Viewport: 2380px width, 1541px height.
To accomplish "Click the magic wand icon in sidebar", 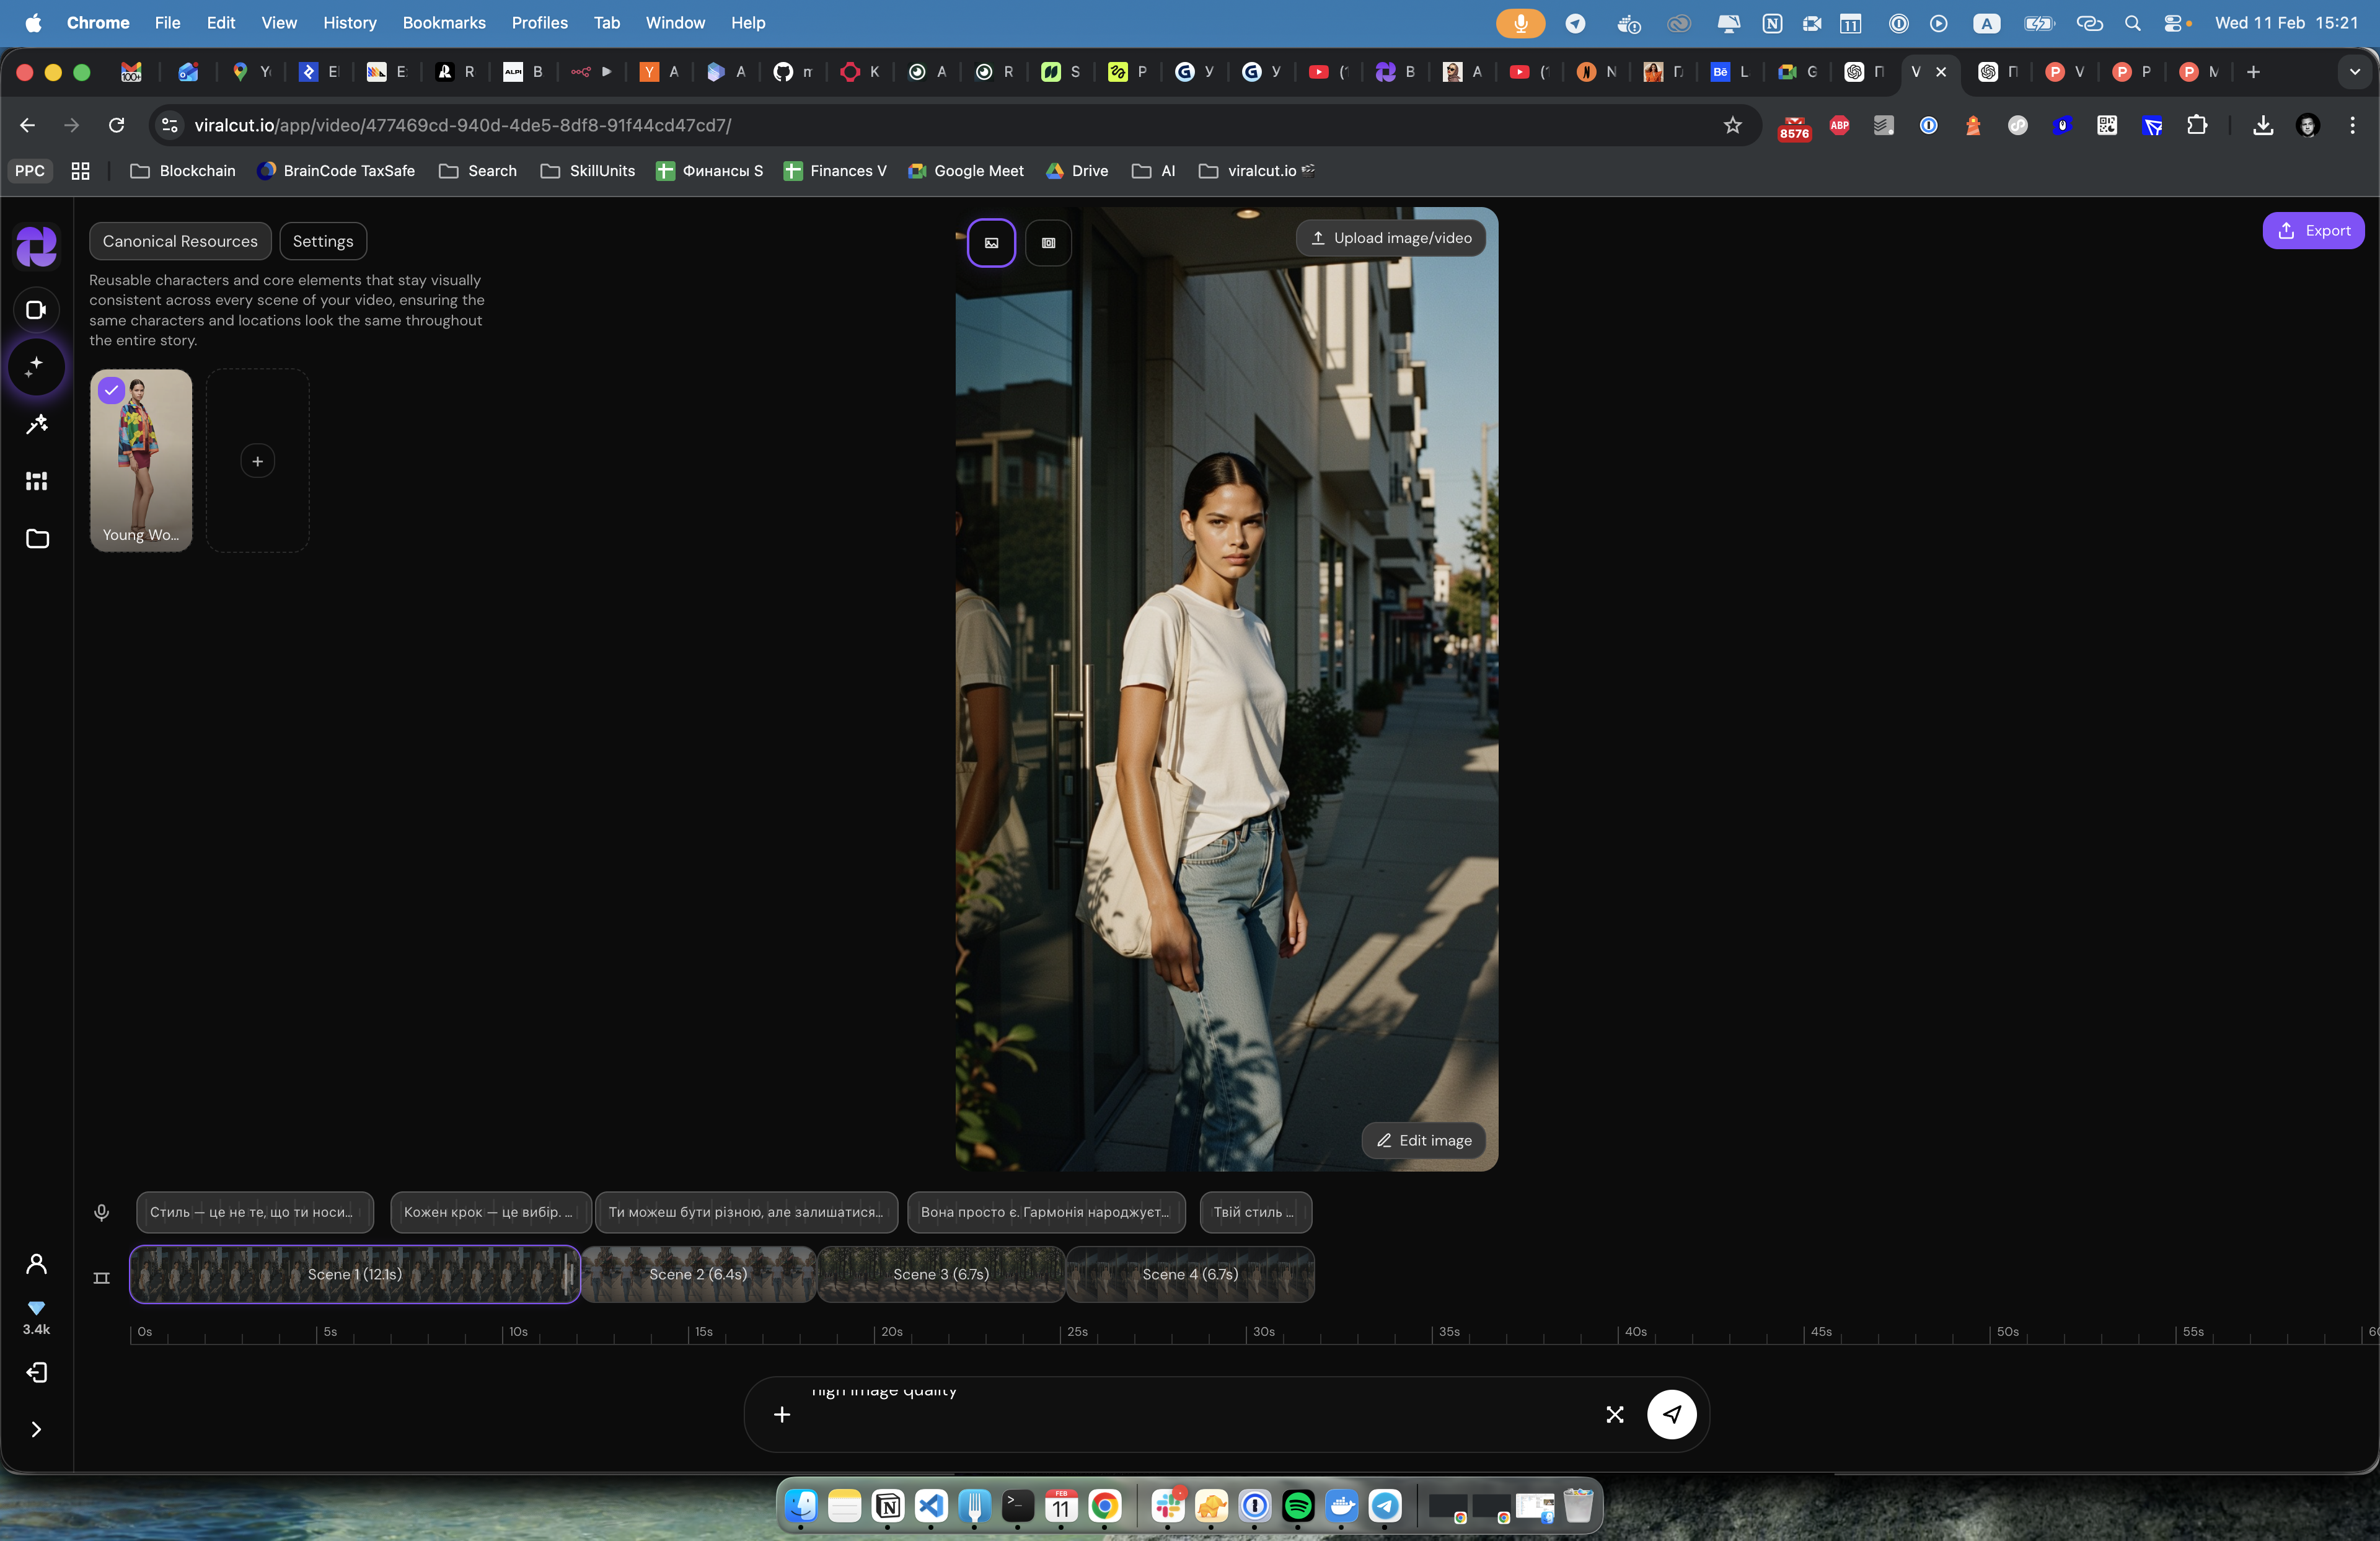I will coord(37,425).
